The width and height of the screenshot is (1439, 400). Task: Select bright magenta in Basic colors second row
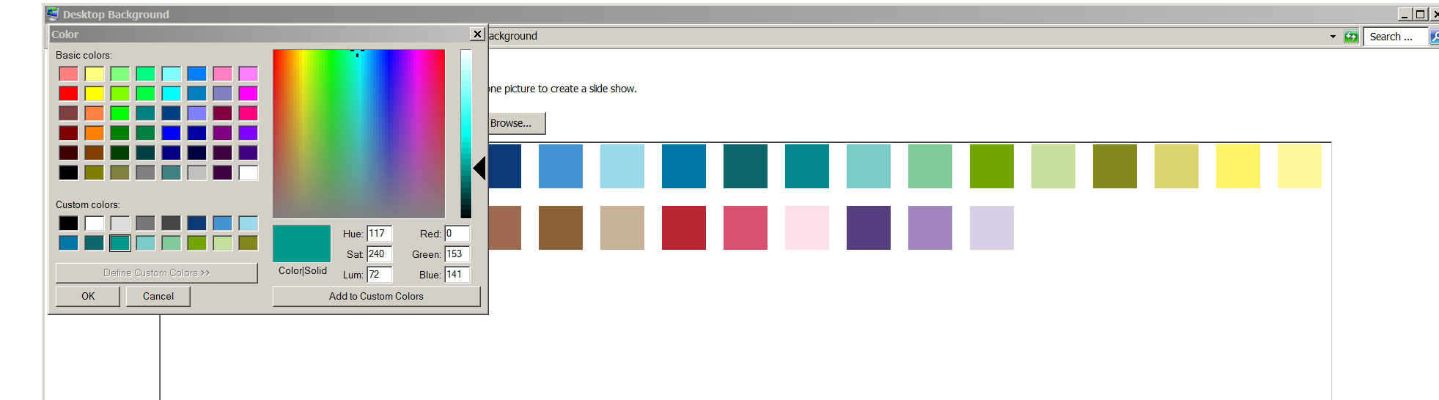tap(248, 93)
